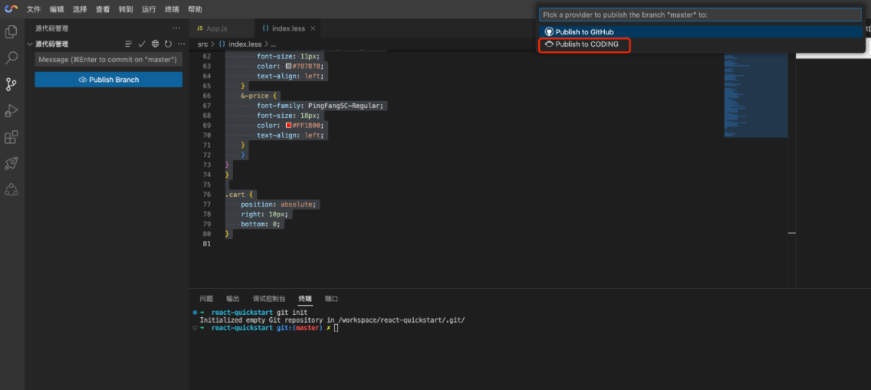Switch to the App.js editor tab
Viewport: 871px width, 390px height.
216,28
